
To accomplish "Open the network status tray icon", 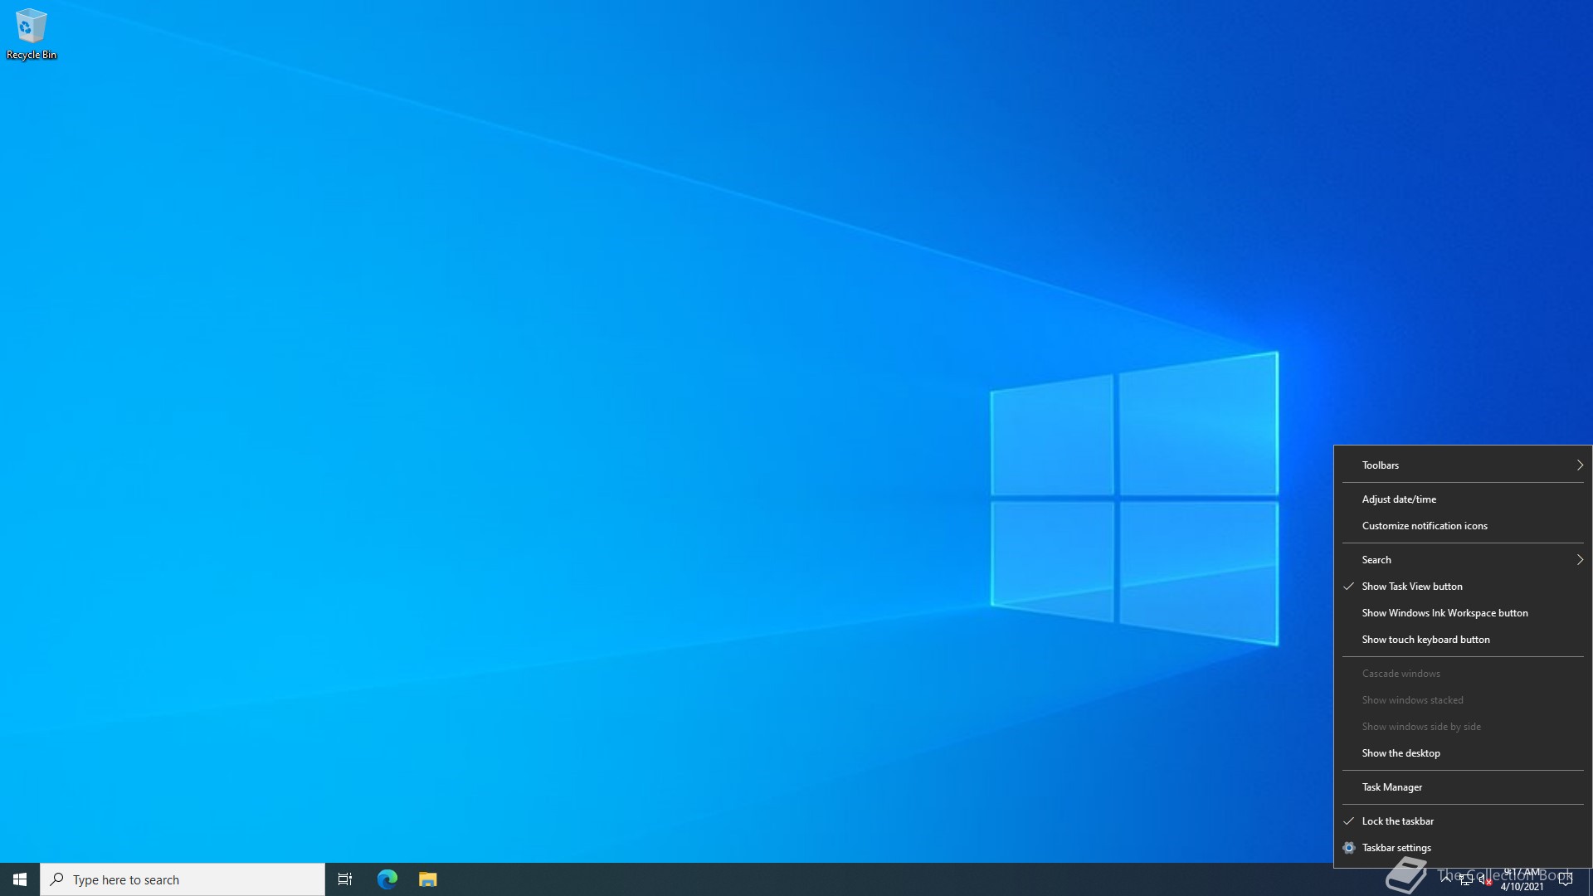I will pyautogui.click(x=1466, y=879).
